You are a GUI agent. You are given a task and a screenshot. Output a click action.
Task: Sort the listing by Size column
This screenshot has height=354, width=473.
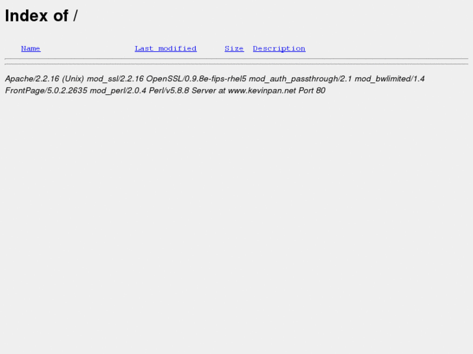pyautogui.click(x=234, y=49)
